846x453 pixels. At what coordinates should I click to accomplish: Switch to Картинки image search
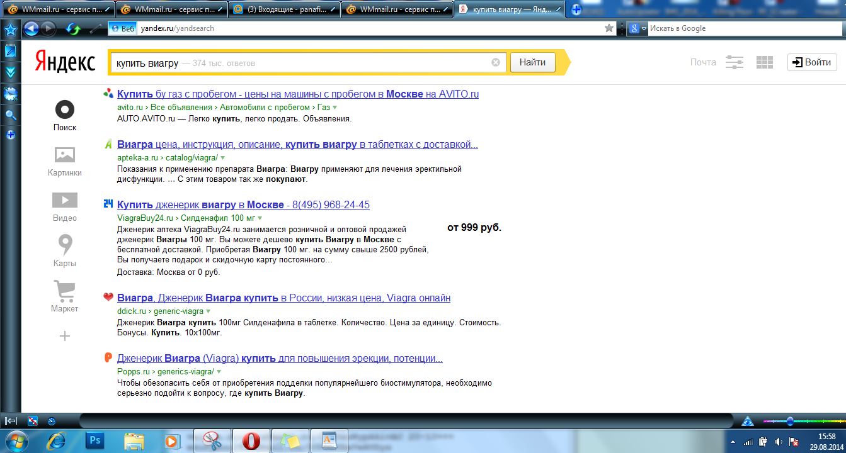click(65, 161)
